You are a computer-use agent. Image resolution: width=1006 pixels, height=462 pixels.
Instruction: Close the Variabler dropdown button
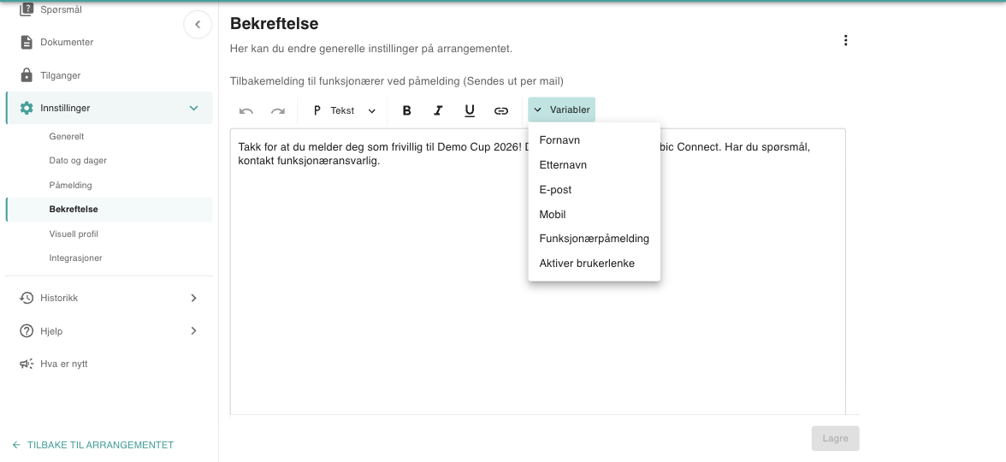click(x=561, y=110)
